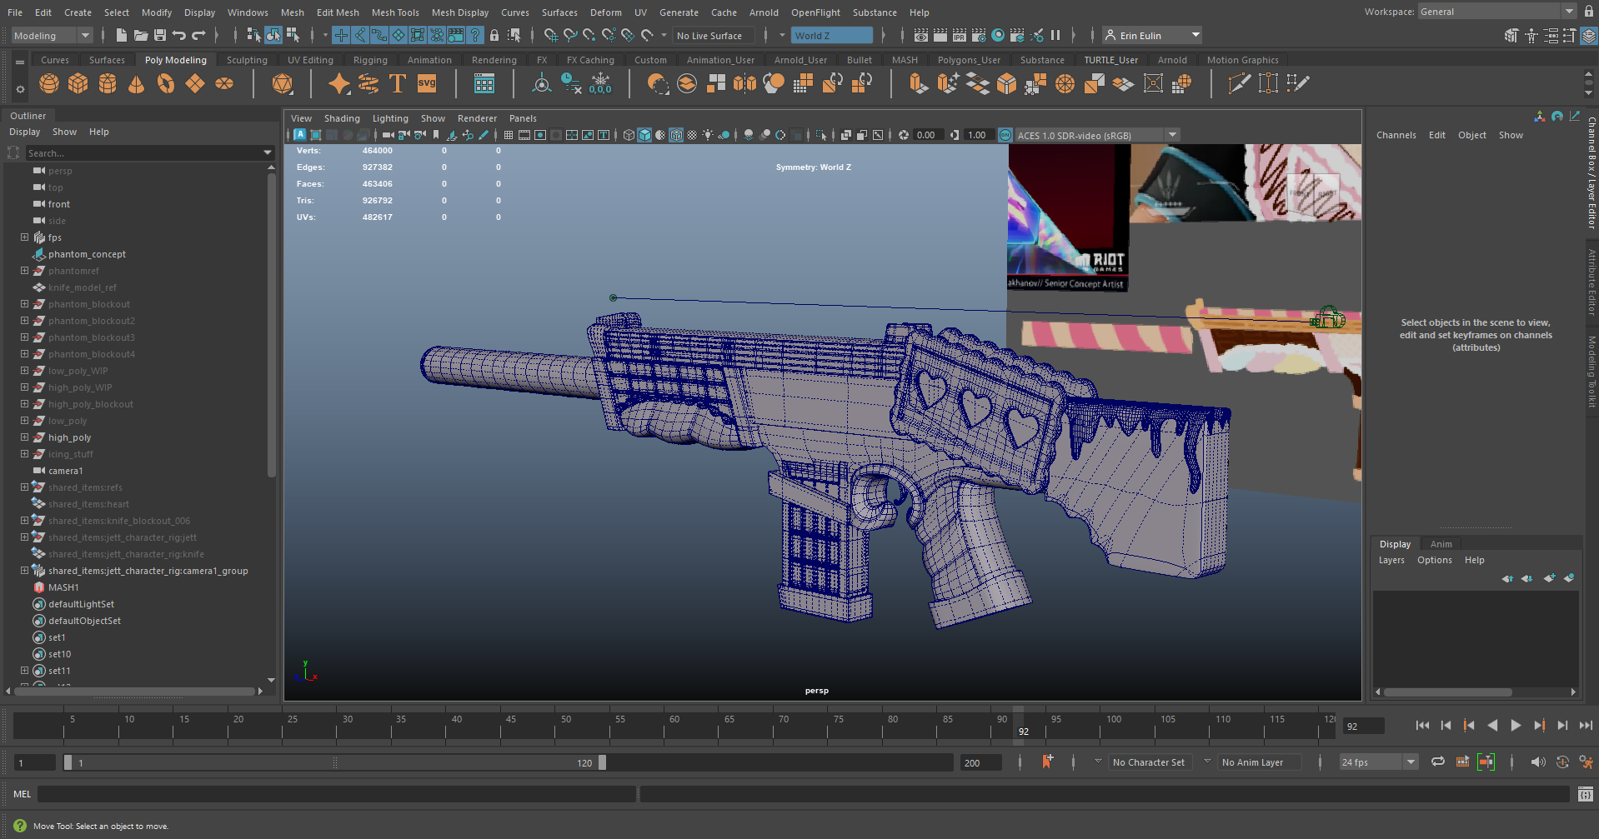Click the SVG import shelf icon

427,84
